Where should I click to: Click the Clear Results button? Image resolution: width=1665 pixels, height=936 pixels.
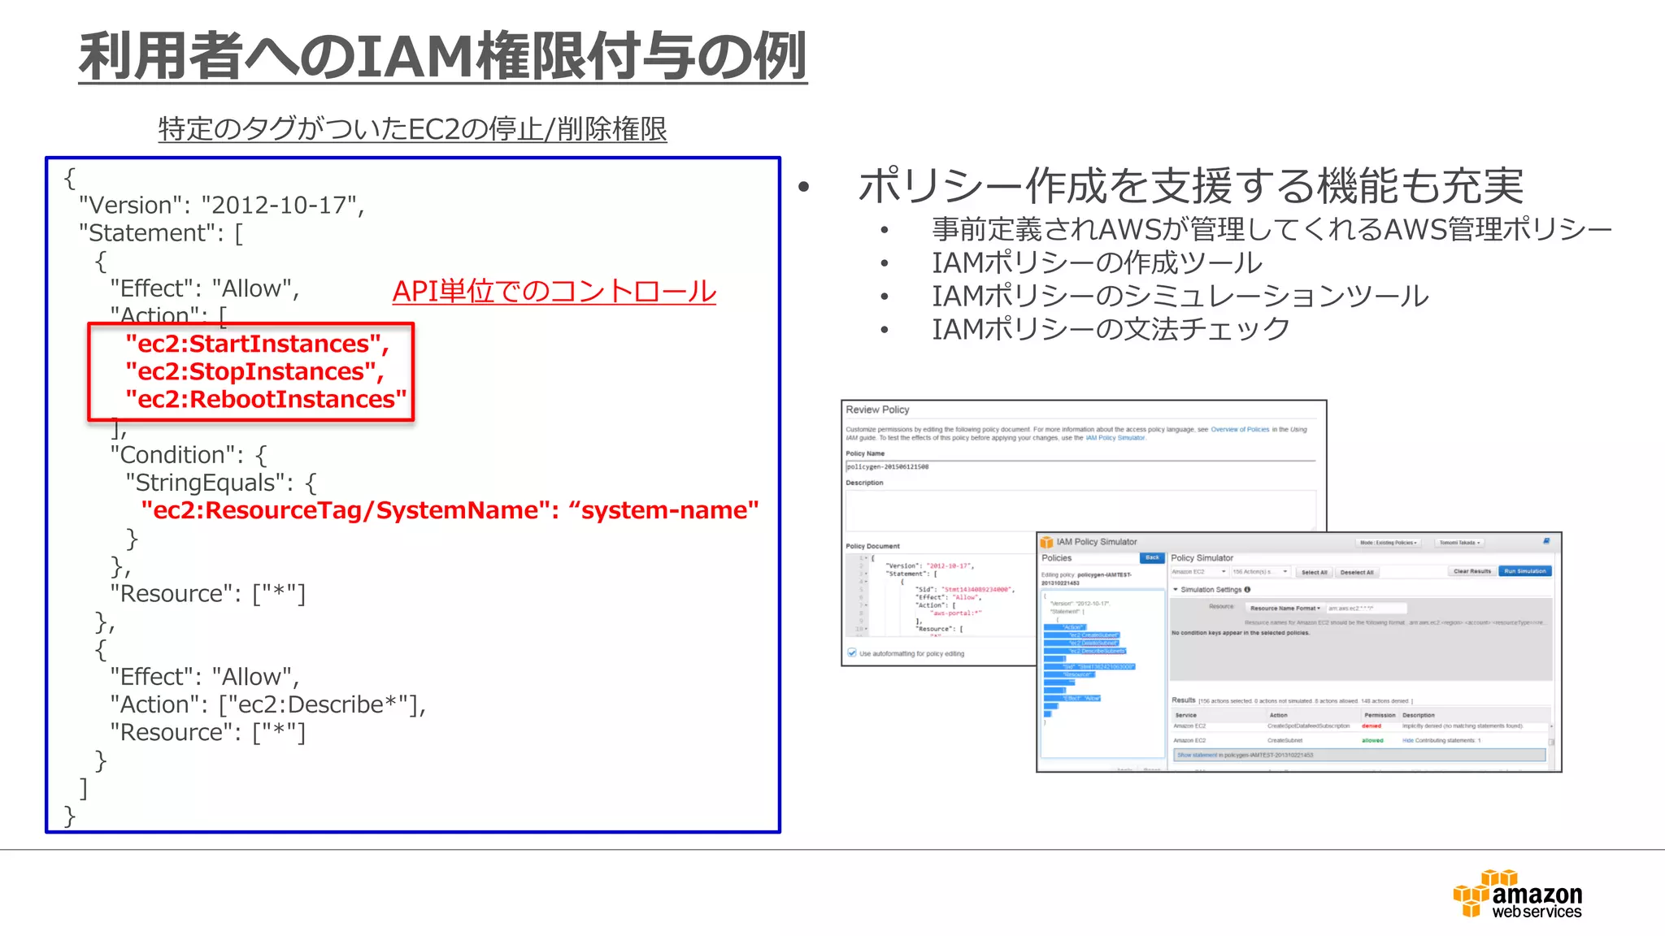click(1472, 571)
